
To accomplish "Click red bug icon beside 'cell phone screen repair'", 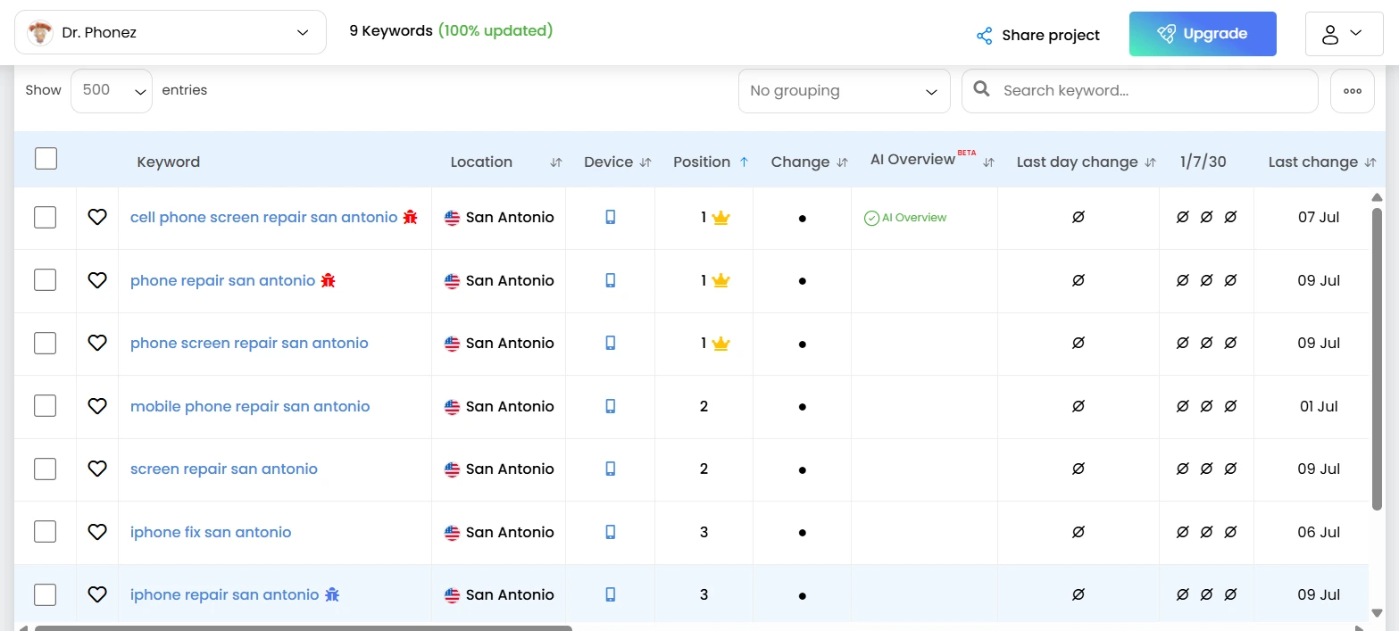I will (x=410, y=217).
